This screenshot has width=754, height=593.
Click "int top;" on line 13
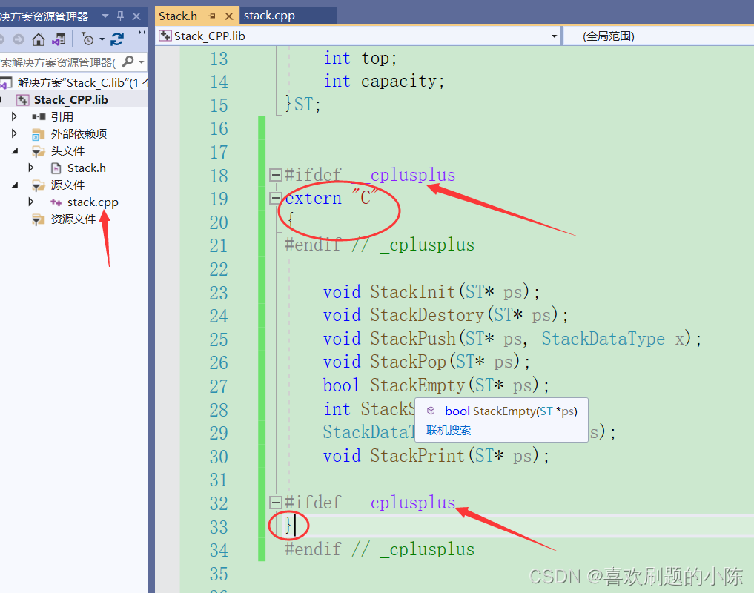click(360, 59)
